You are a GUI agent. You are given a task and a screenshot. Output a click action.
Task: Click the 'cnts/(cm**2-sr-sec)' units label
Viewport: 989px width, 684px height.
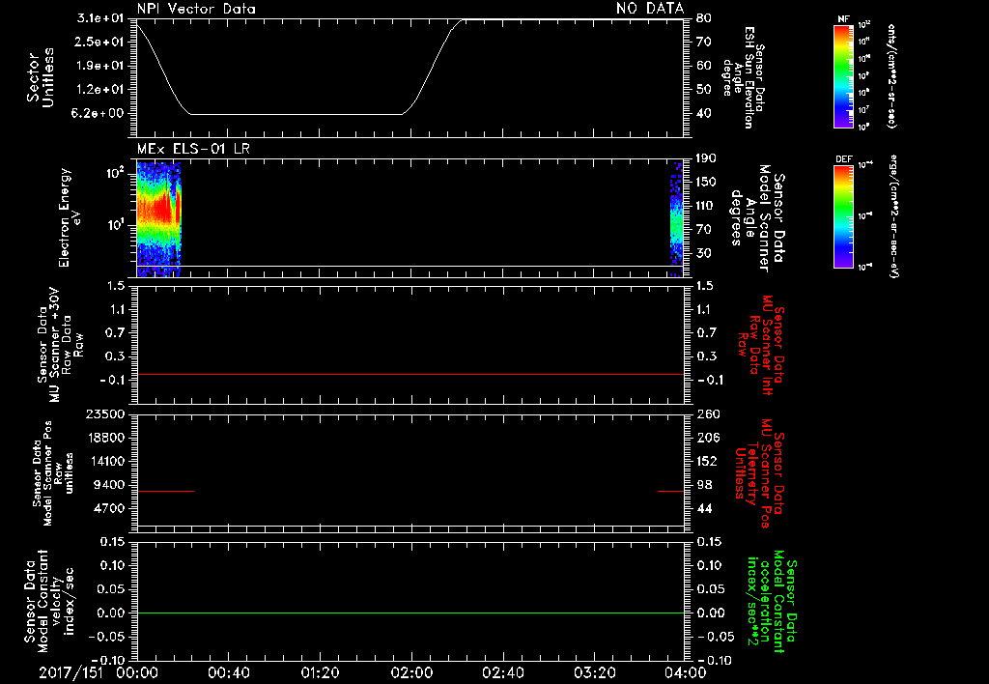click(x=891, y=76)
